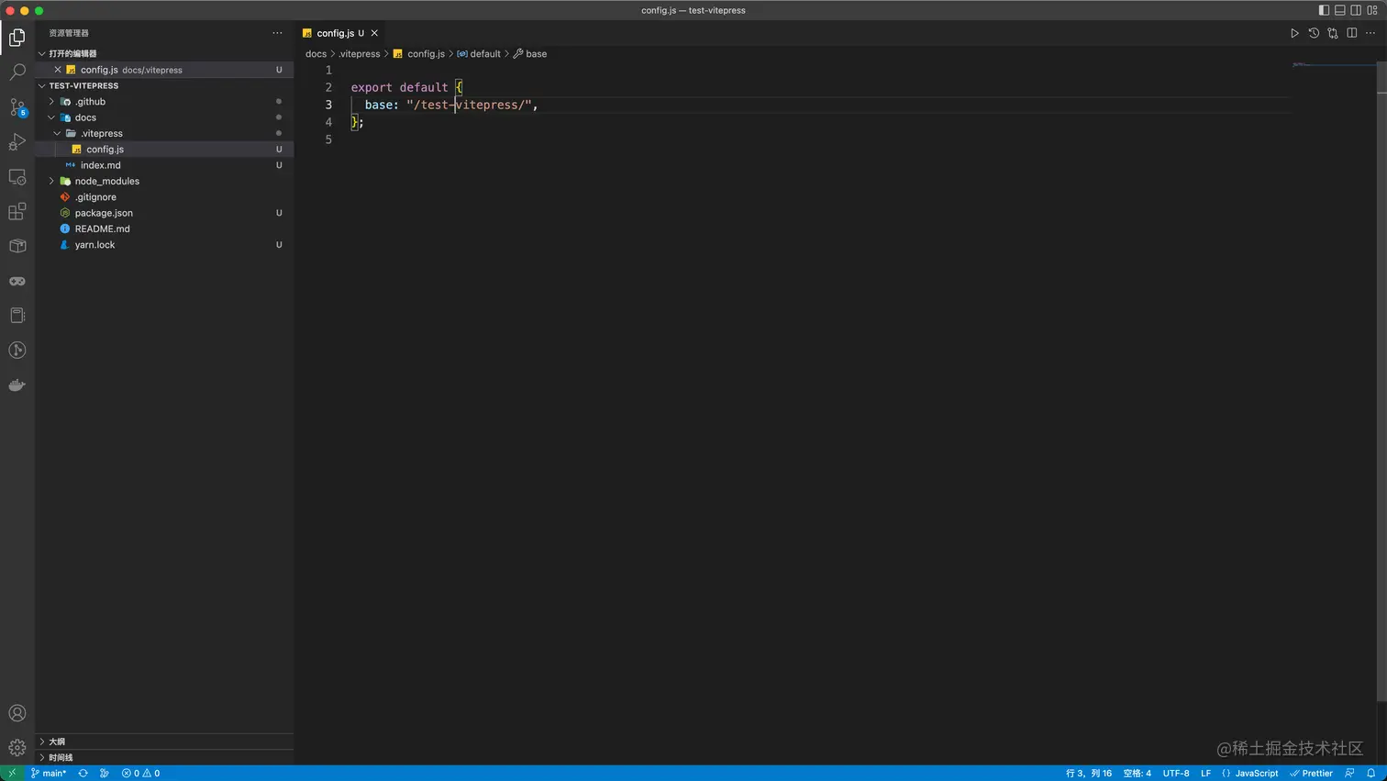Click remote window indicator in status bar
This screenshot has width=1387, height=781.
pos(12,773)
